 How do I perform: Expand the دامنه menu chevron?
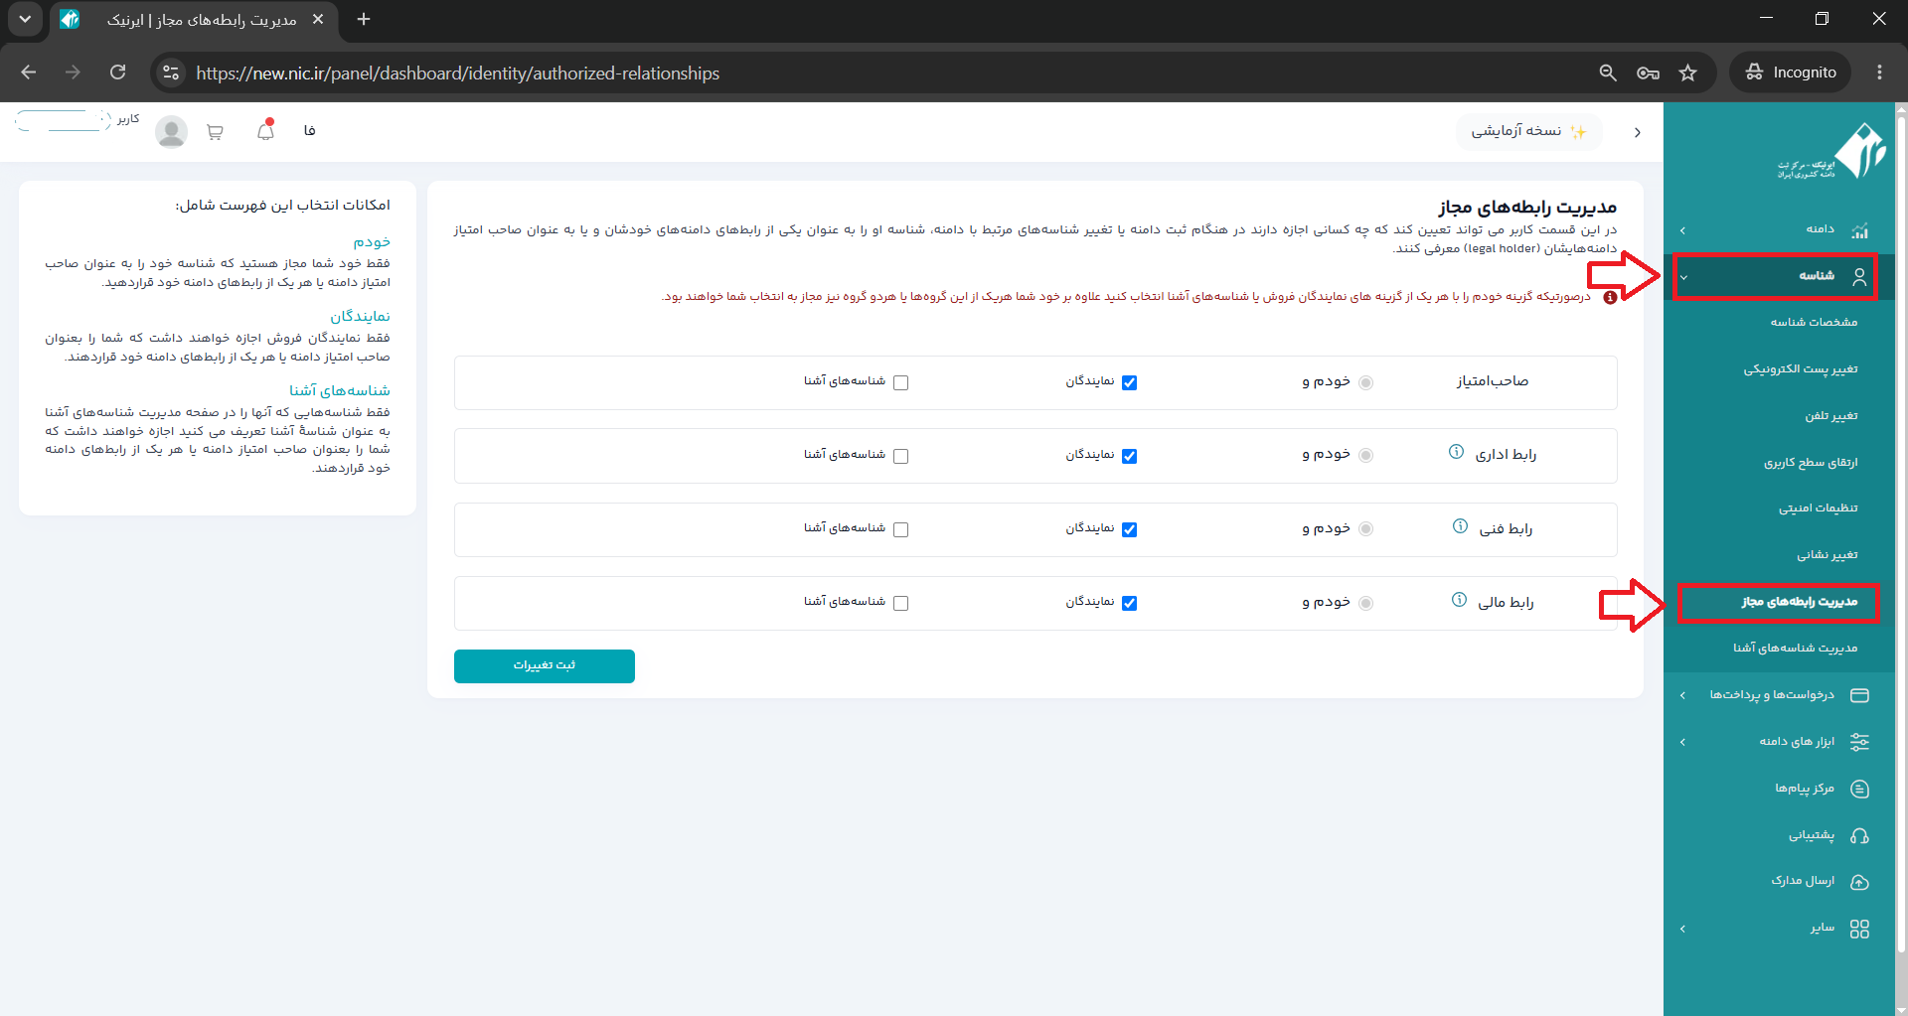(1682, 229)
